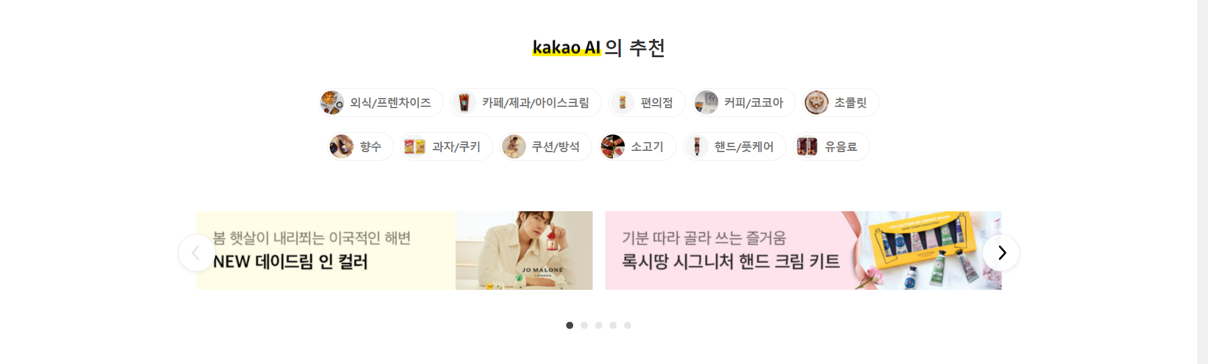Click the 핸드/풋케어 category chip
The height and width of the screenshot is (364, 1208).
(x=734, y=146)
